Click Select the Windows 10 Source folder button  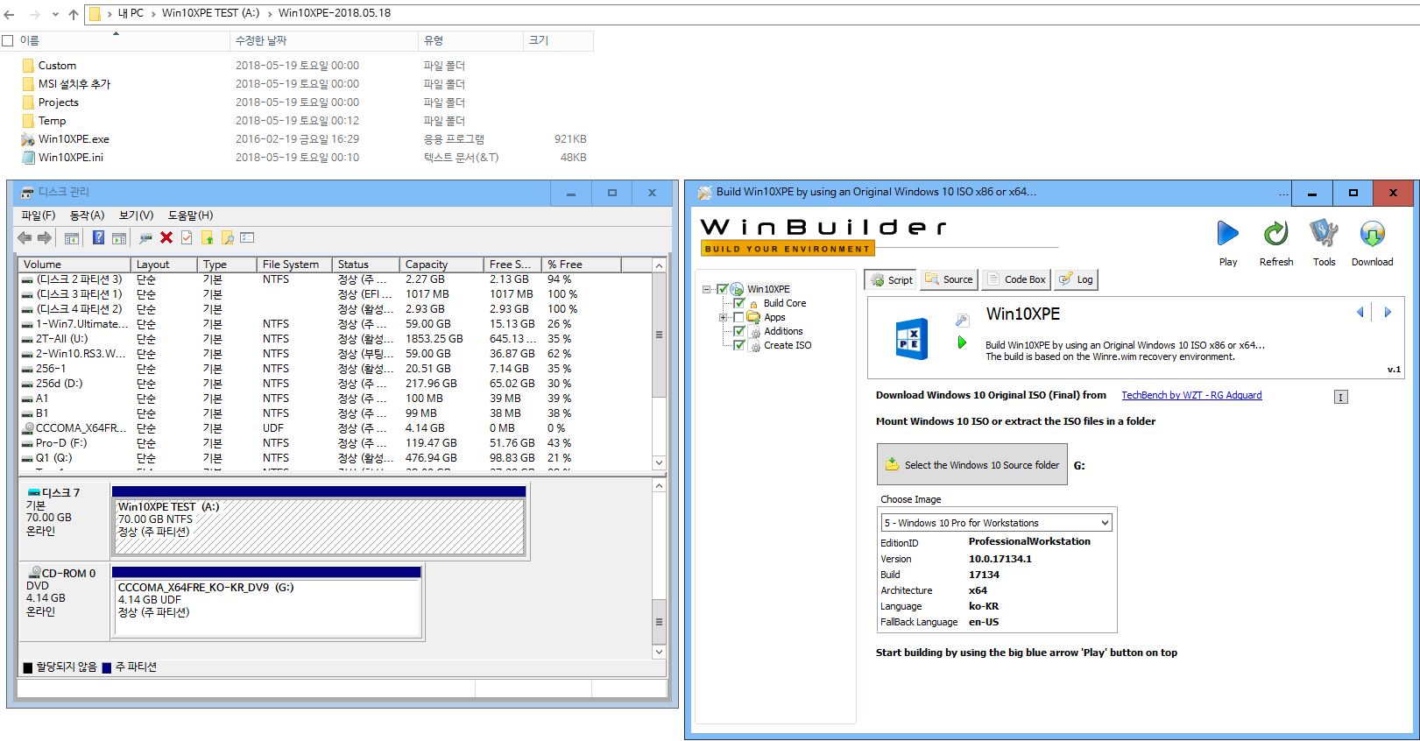[972, 464]
